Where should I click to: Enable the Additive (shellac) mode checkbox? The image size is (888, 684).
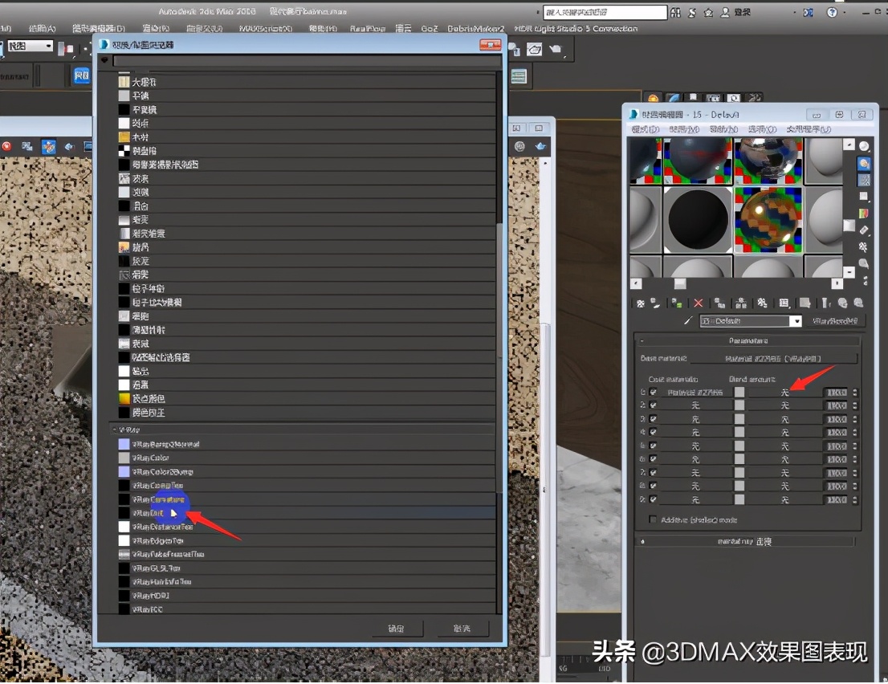click(x=653, y=519)
